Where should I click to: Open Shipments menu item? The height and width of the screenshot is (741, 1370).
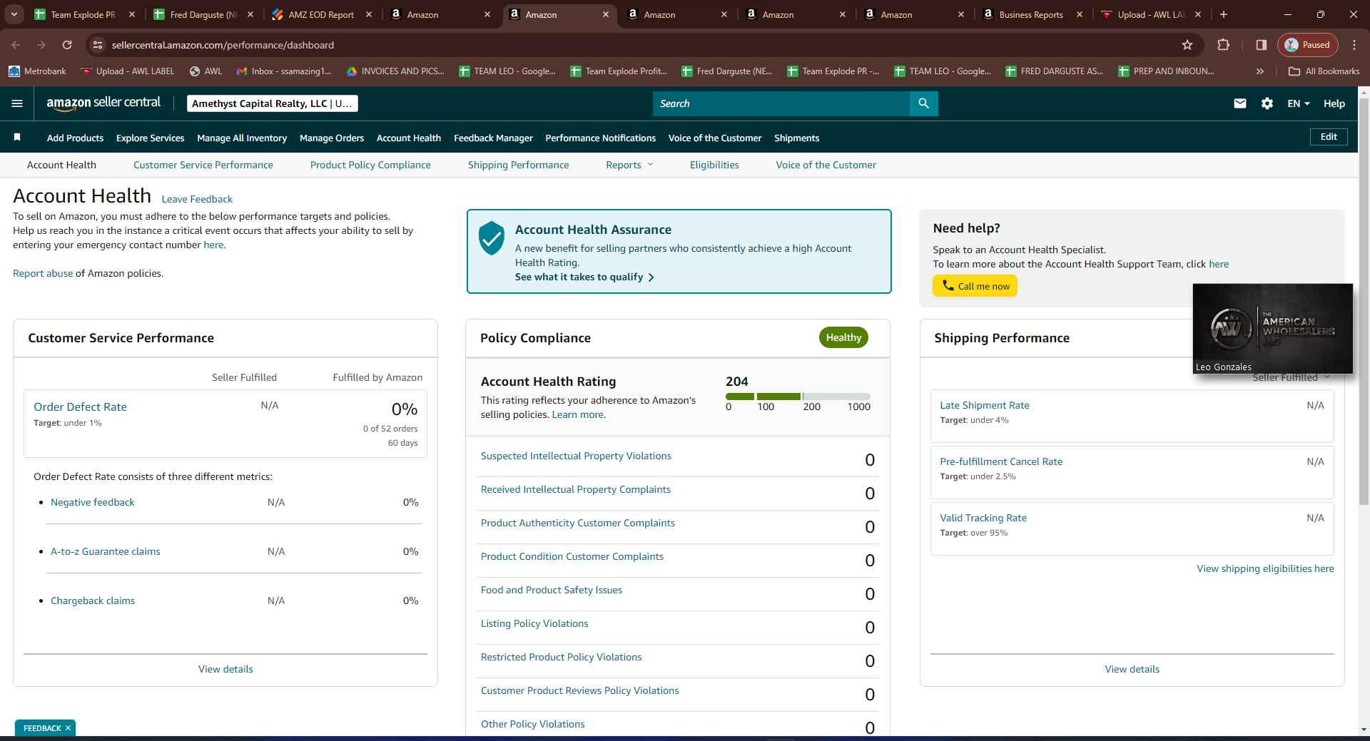[796, 138]
